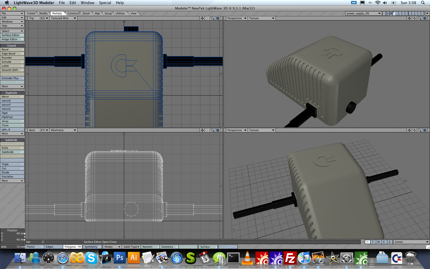Click zoom magnifier in upper Perspective viewport
The width and height of the screenshot is (430, 269).
[420, 18]
